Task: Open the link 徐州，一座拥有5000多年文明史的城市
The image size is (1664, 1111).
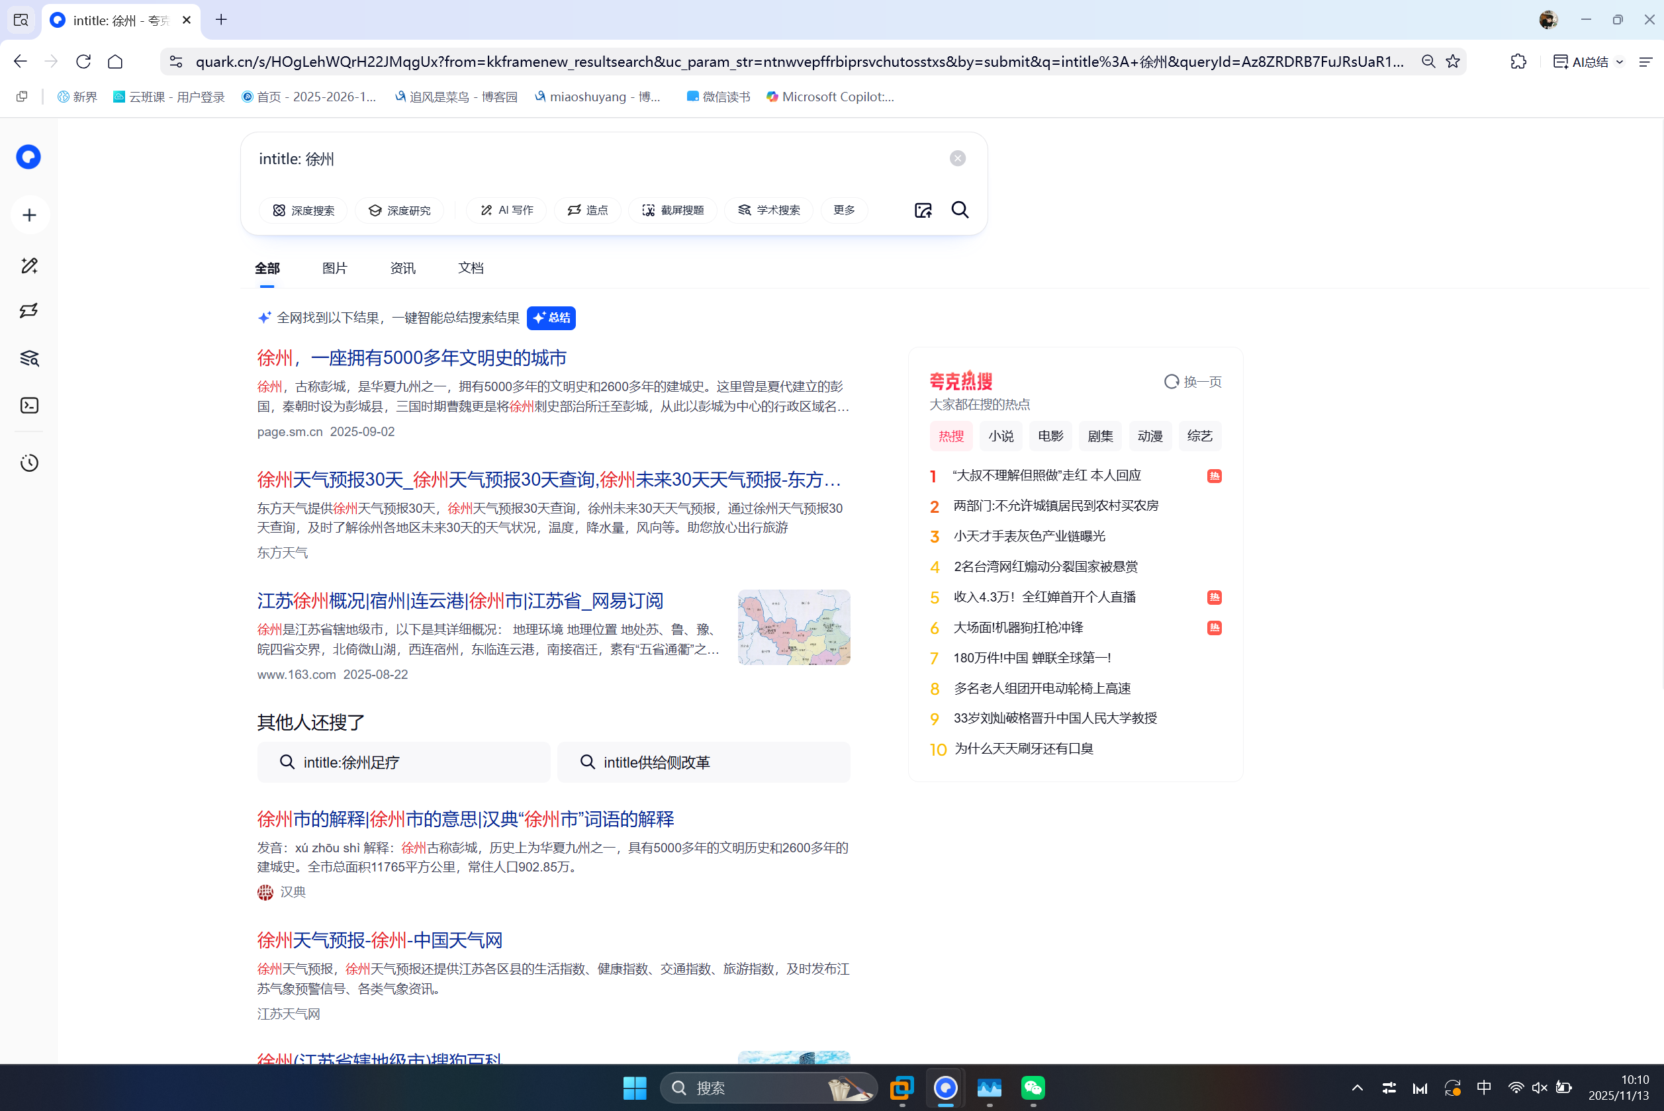Action: (411, 358)
